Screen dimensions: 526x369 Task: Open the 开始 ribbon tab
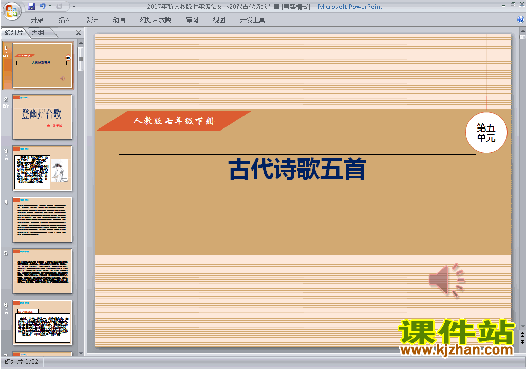(37, 20)
